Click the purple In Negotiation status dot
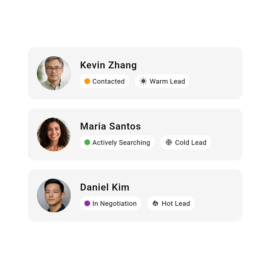This screenshot has width=269, height=269. (87, 204)
